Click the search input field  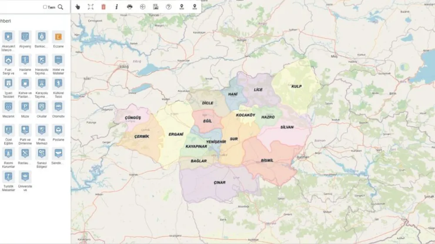click(x=22, y=7)
